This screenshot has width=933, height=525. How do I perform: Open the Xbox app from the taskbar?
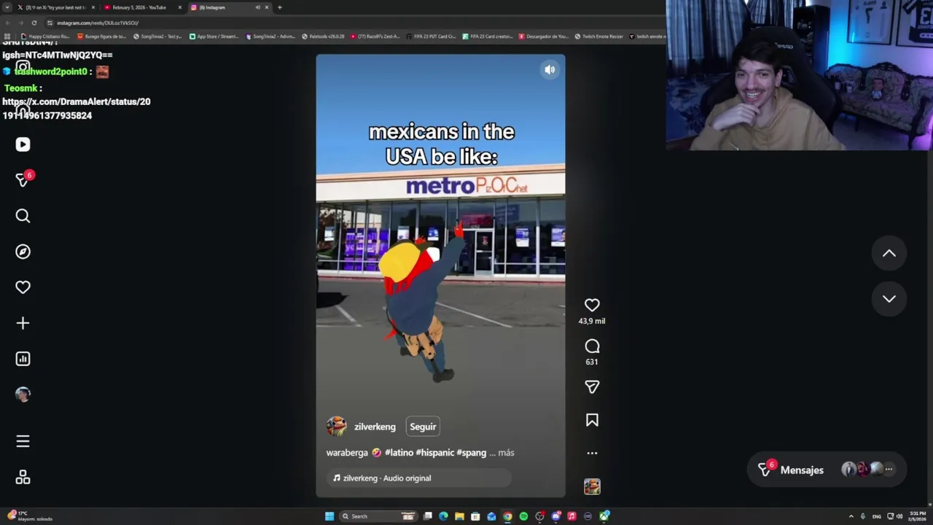pyautogui.click(x=604, y=516)
